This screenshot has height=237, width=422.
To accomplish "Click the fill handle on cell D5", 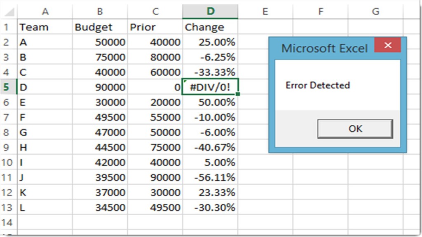I will (x=238, y=94).
